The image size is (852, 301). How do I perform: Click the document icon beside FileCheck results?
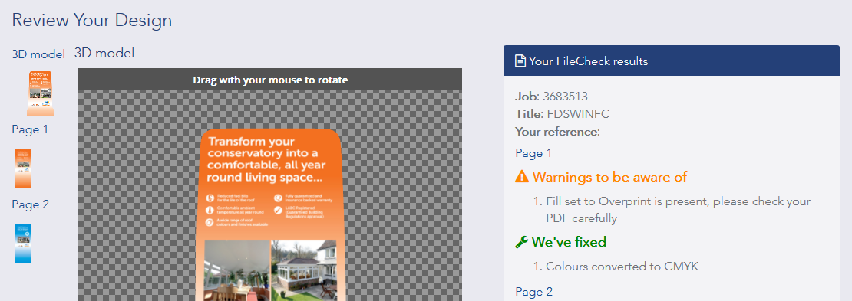(520, 61)
